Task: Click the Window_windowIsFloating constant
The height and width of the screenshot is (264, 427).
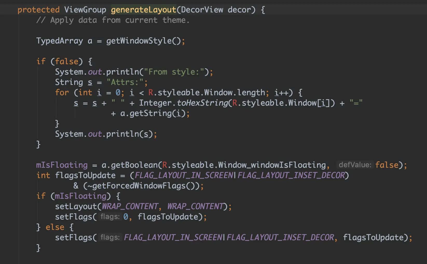Action: click(272, 165)
